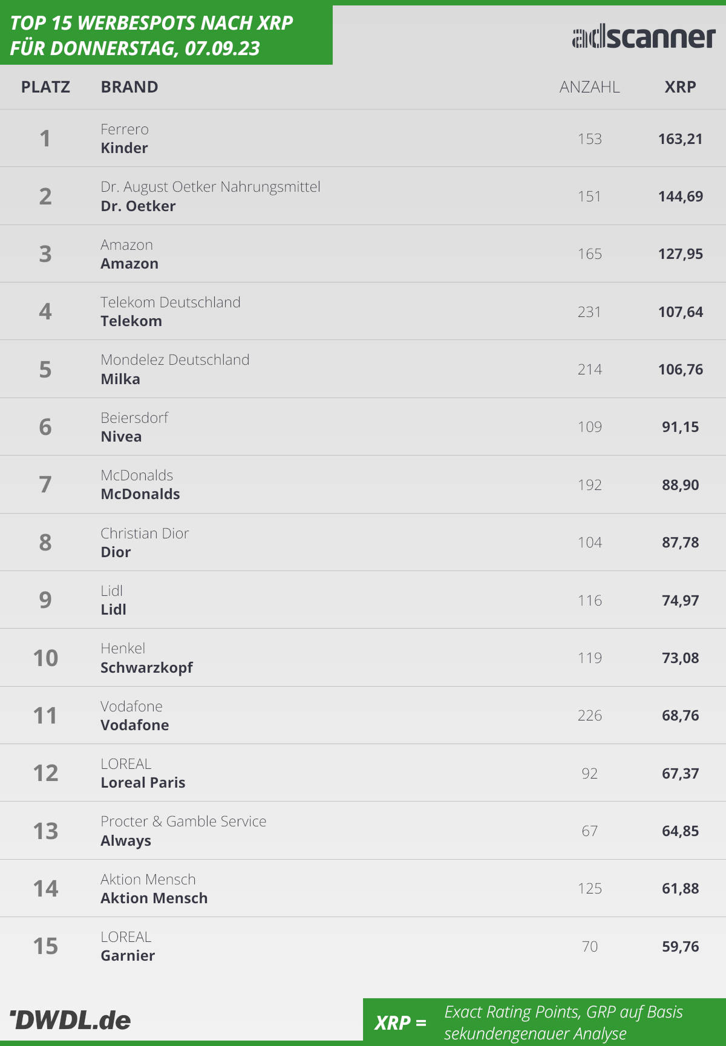Select the Loreal Paris brand name
This screenshot has width=726, height=1046.
tap(143, 783)
